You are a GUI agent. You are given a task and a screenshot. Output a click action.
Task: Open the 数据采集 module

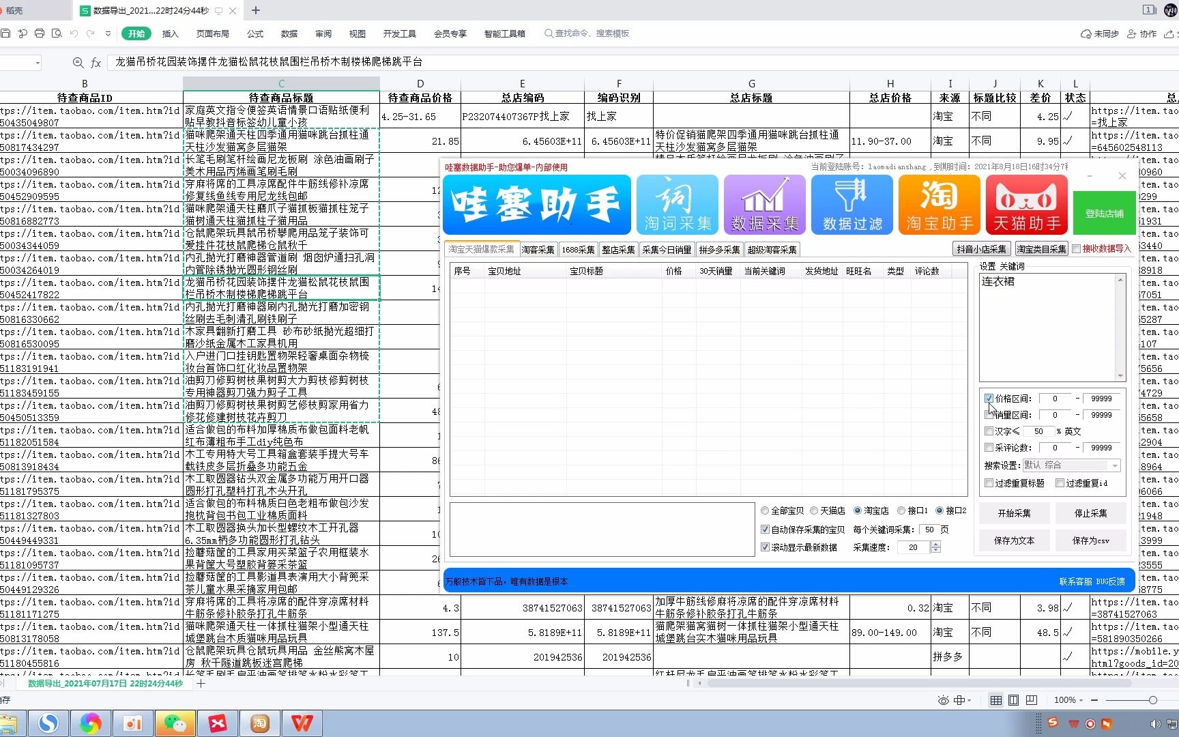point(765,205)
